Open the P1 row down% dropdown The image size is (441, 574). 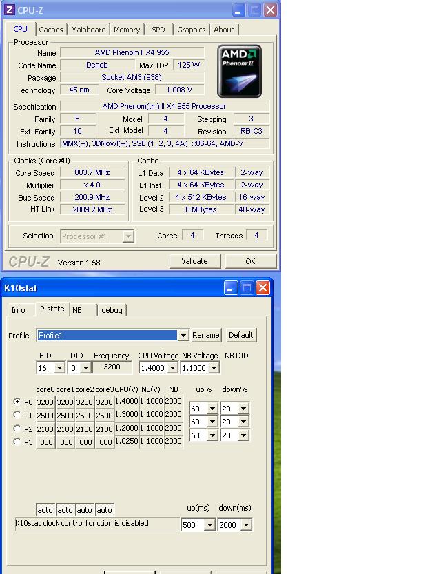pyautogui.click(x=243, y=422)
